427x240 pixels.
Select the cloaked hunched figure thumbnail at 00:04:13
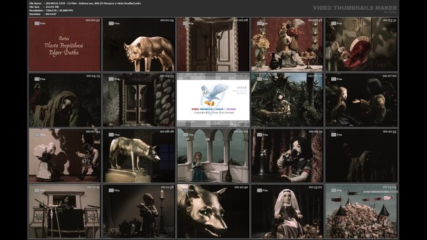[x=64, y=100]
